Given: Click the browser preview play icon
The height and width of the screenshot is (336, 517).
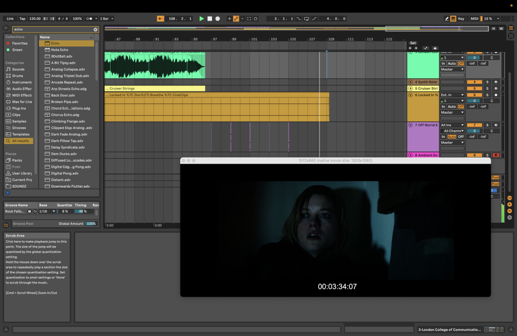Looking at the screenshot, I should coord(6,28).
